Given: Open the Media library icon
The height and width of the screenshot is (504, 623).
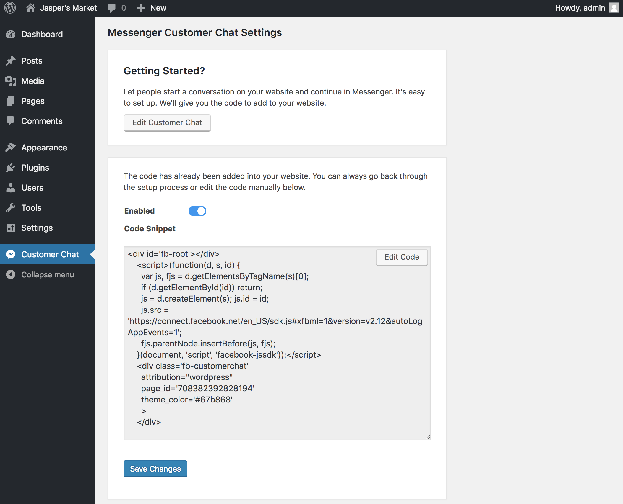Looking at the screenshot, I should [11, 81].
